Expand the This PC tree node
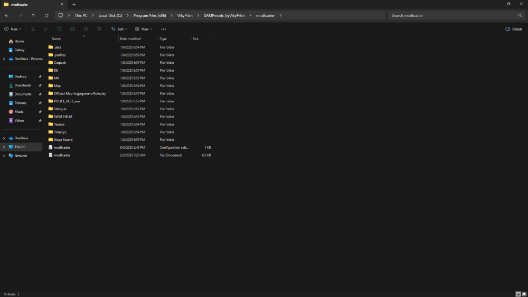Image resolution: width=528 pixels, height=297 pixels. pos(4,147)
